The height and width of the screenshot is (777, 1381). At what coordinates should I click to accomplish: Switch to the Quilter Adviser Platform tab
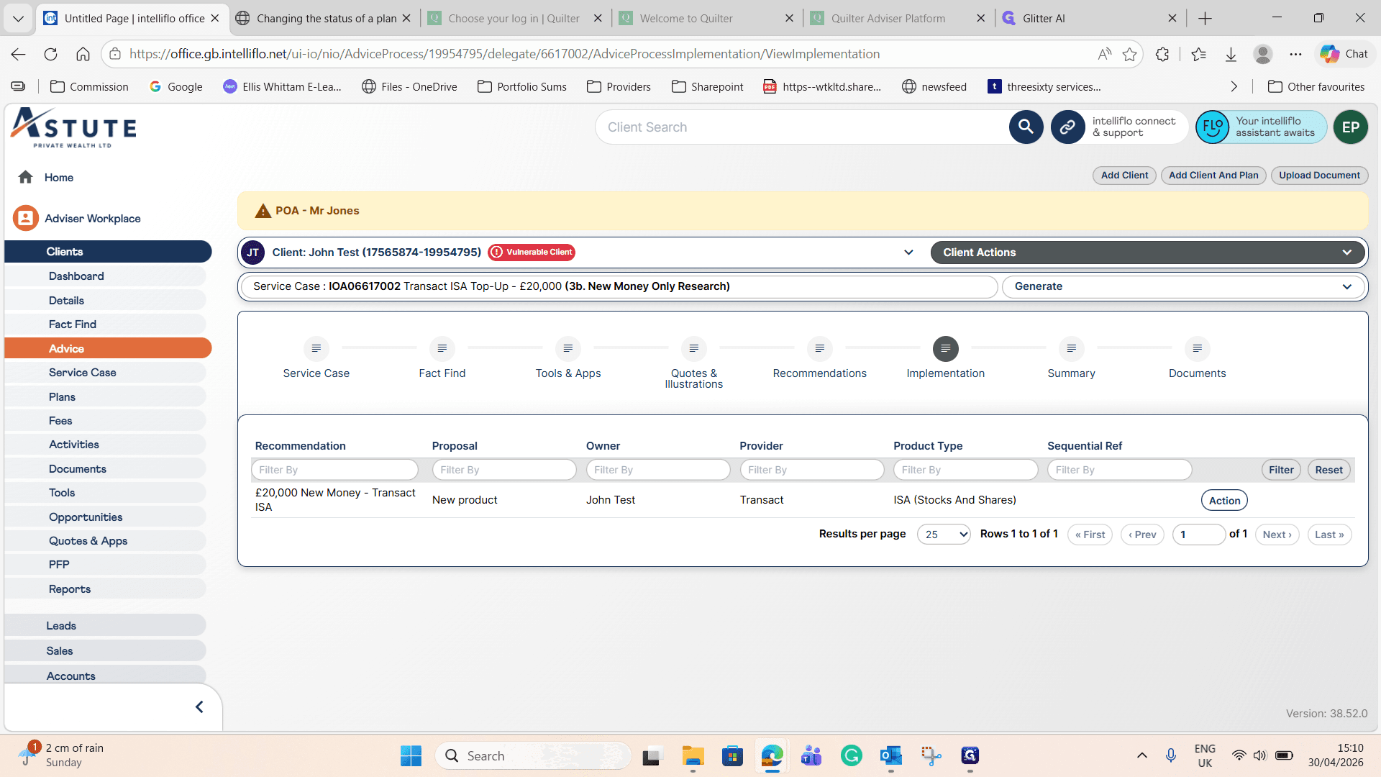coord(888,18)
